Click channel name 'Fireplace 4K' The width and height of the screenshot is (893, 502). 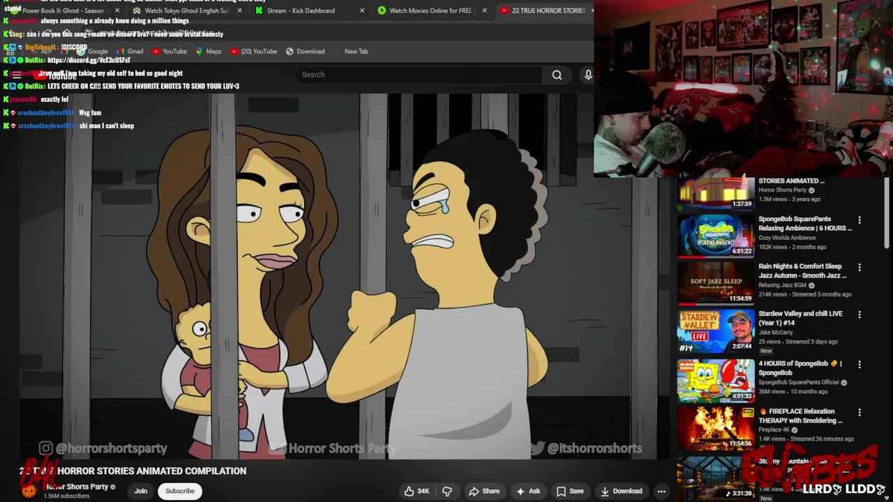[775, 430]
